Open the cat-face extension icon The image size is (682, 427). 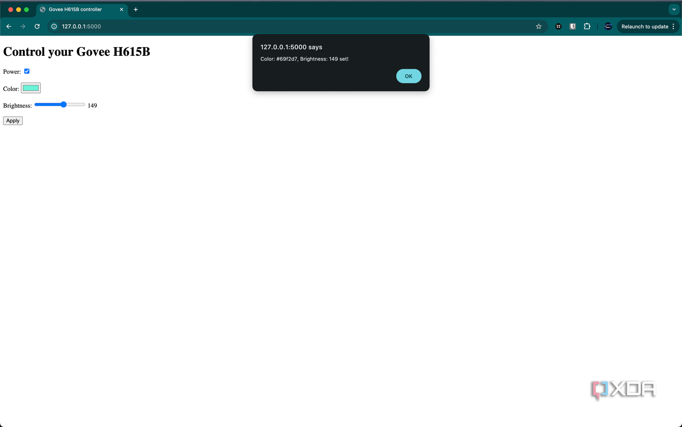click(558, 26)
